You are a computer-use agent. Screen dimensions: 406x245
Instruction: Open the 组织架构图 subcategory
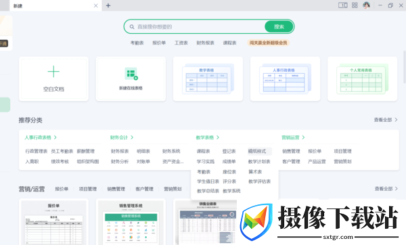(88, 162)
